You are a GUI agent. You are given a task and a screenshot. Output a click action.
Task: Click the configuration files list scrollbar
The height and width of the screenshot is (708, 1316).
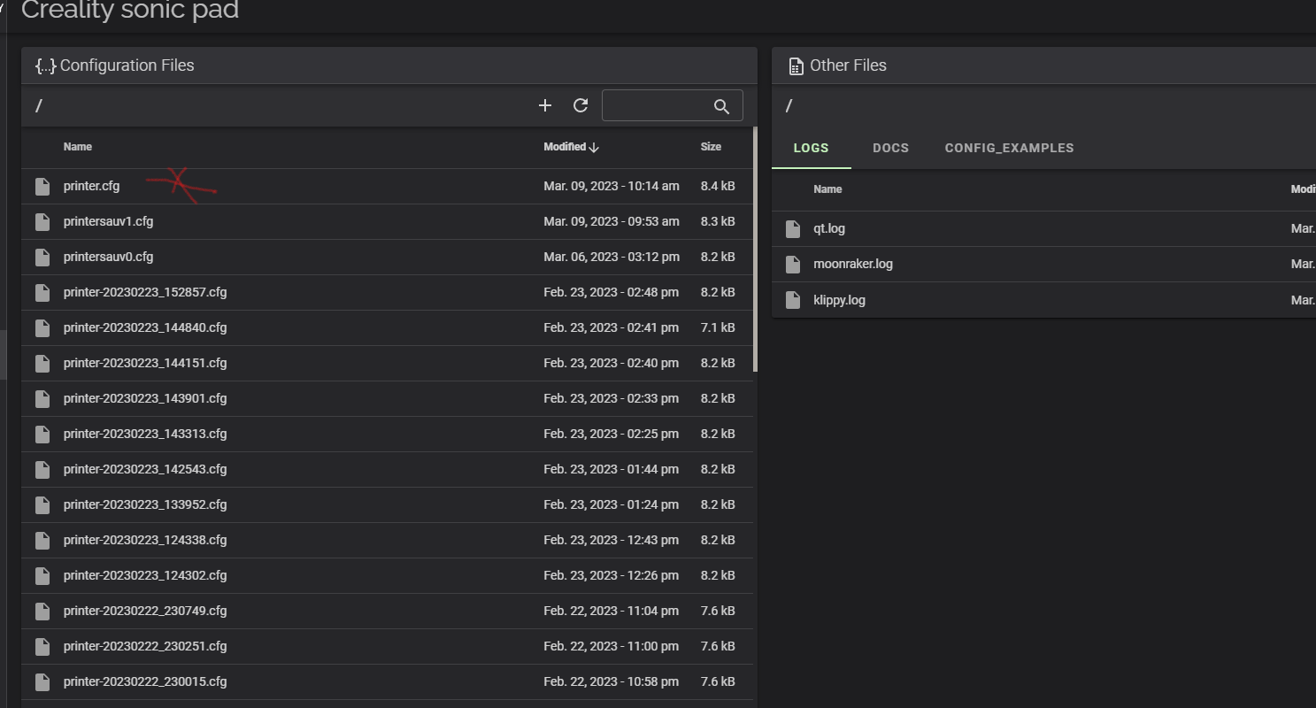click(755, 250)
